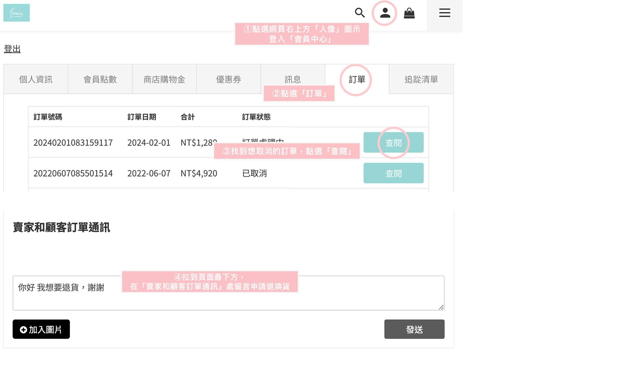
Task: Open the shopping bag cart icon
Action: point(409,13)
